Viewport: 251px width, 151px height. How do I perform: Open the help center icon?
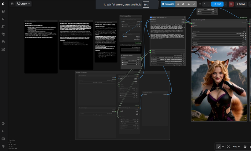pyautogui.click(x=3, y=123)
